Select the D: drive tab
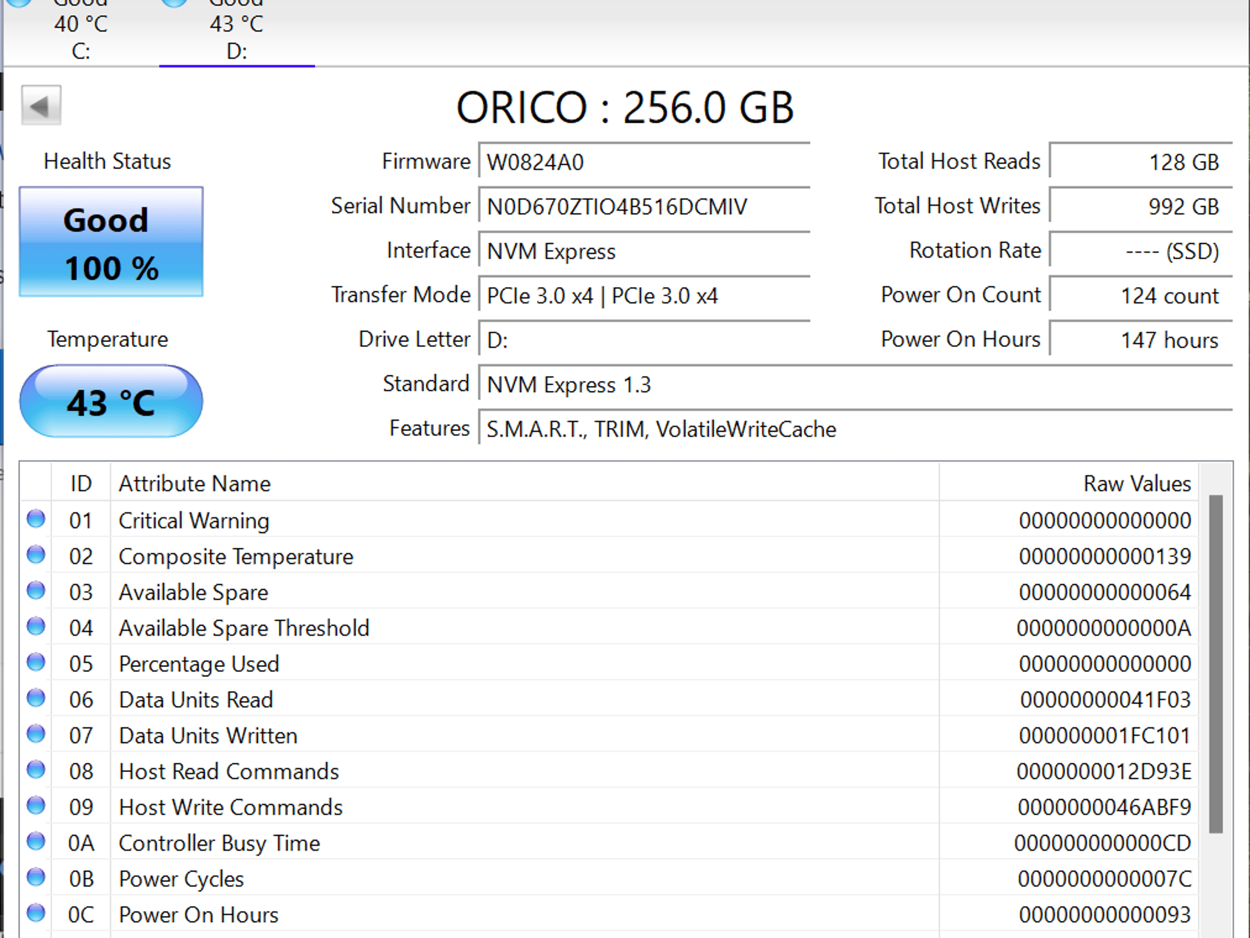1250x938 pixels. (237, 31)
